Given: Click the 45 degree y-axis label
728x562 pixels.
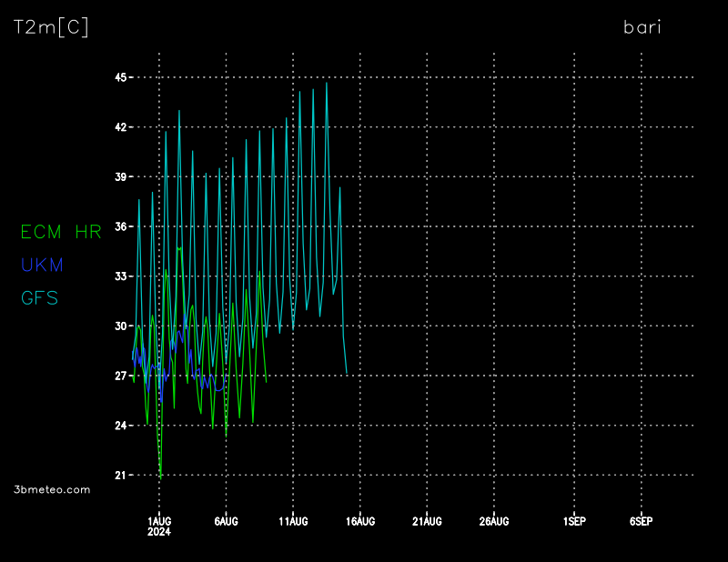Looking at the screenshot, I should [x=118, y=77].
